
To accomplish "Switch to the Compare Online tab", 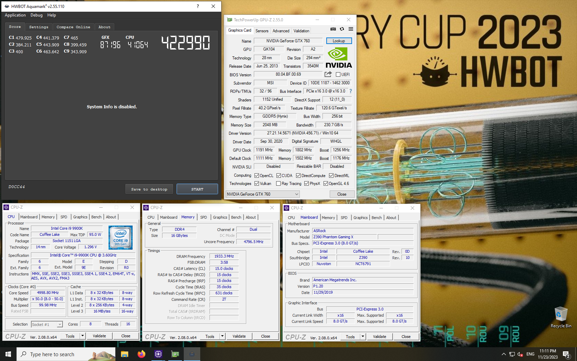I will coord(73,27).
